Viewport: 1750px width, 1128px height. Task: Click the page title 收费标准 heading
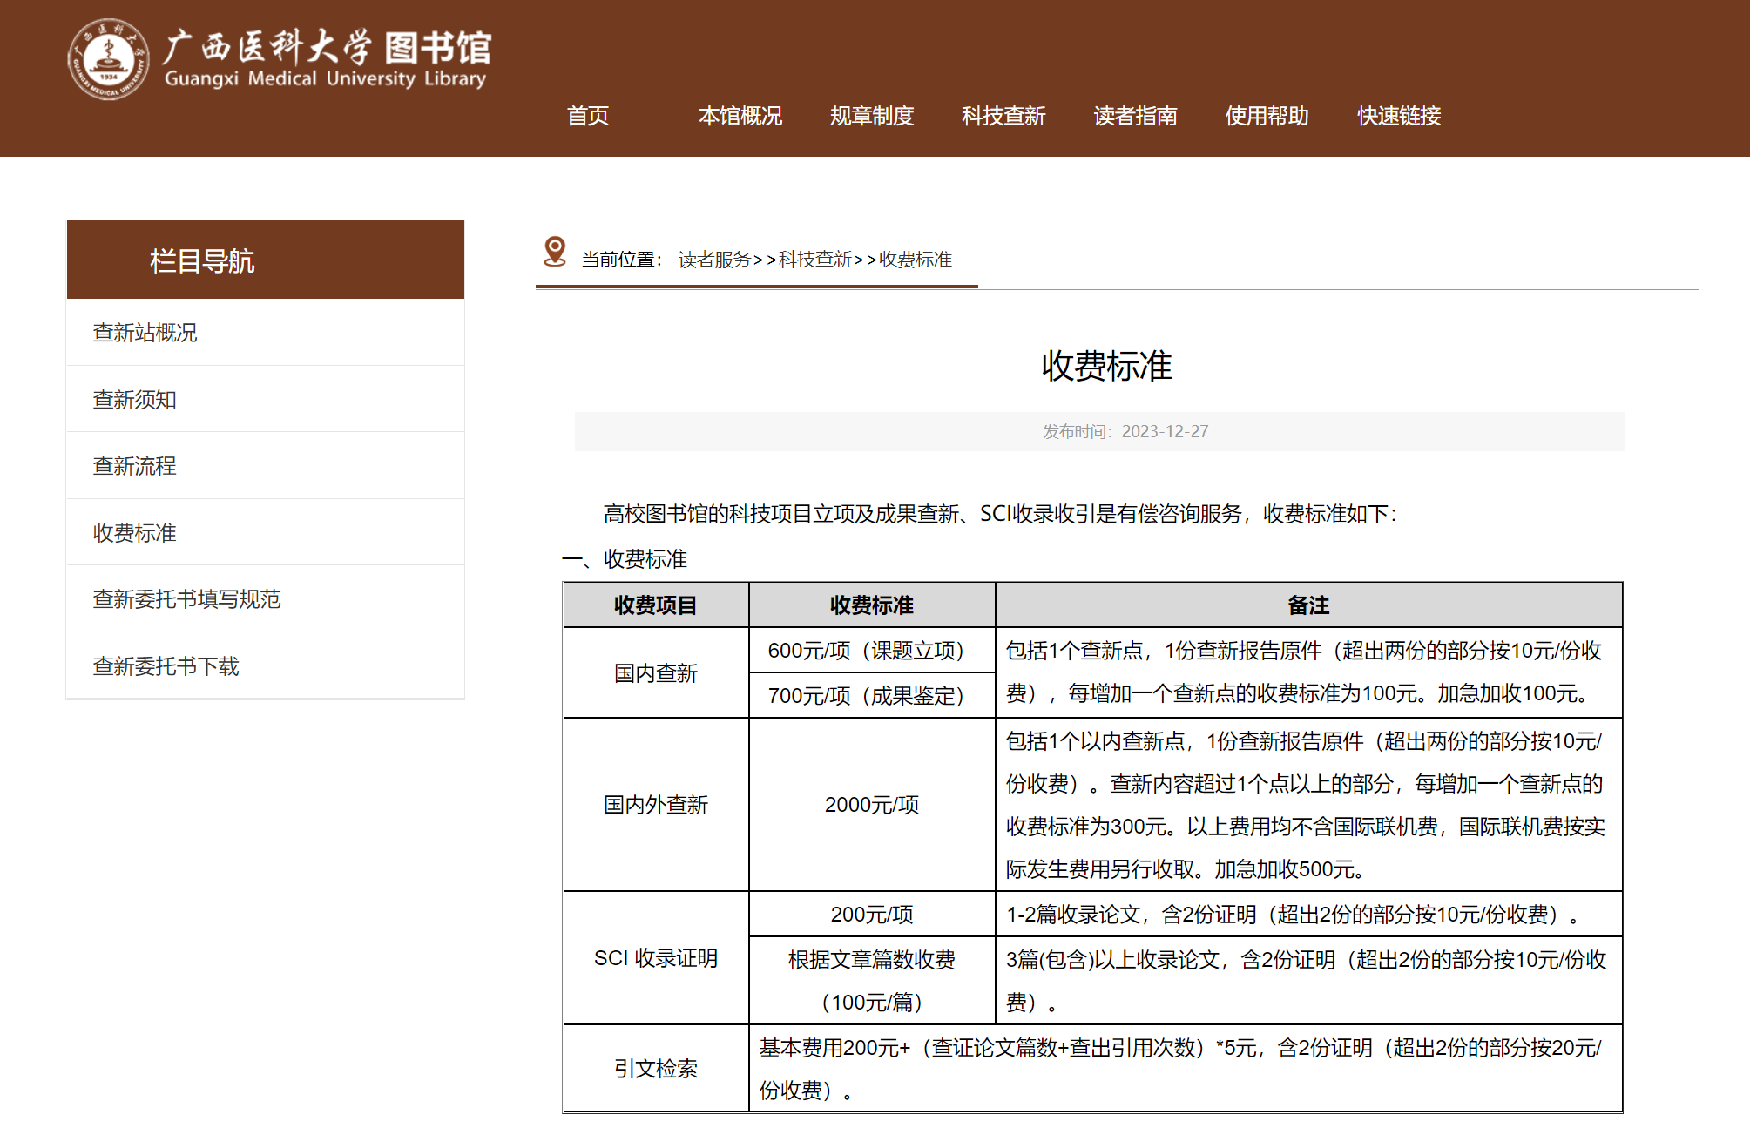[1107, 366]
